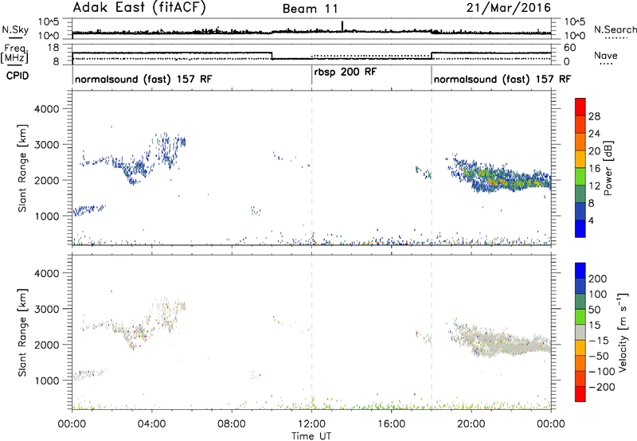Click the 'Velocity [m s-1]' colorbar label
The width and height of the screenshot is (637, 441).
622,332
